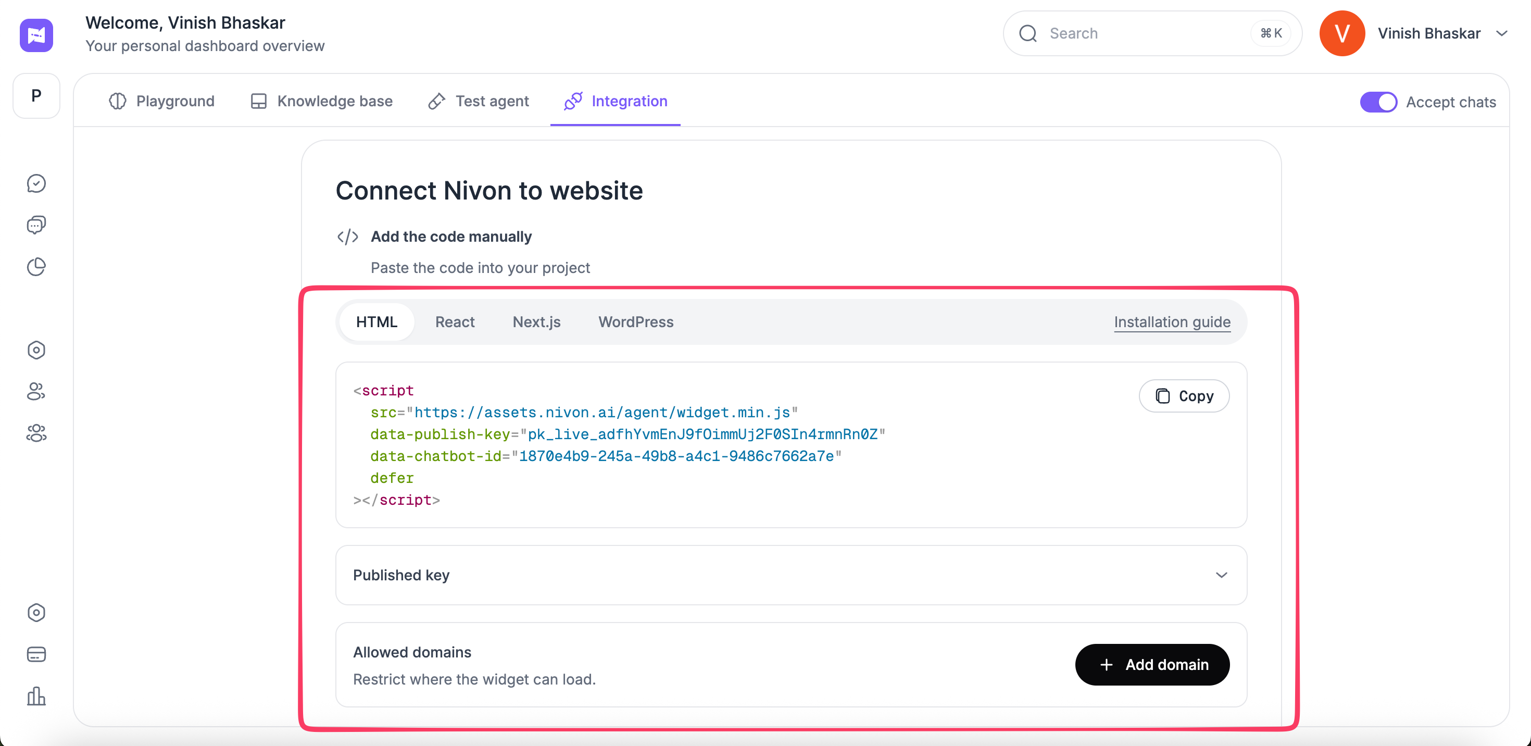This screenshot has width=1531, height=746.
Task: Click the code brackets icon beside Add the code manually
Action: pyautogui.click(x=348, y=237)
